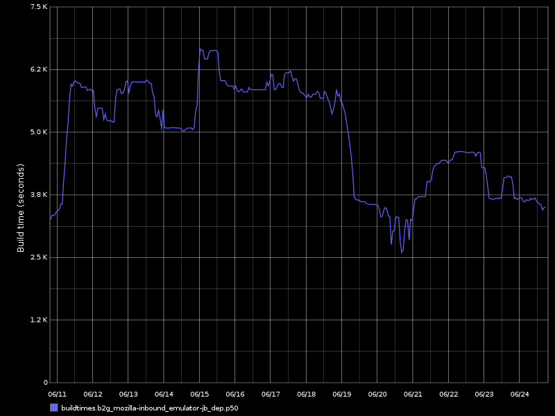Viewport: 555px width, 416px height.
Task: Select the 2.5 K y-axis label
Action: [40, 257]
